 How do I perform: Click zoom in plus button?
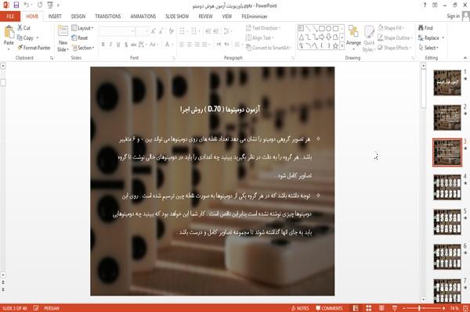[443, 308]
